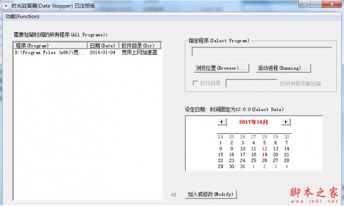
Task: Sort by 软件目录(Dir) column header
Action: tap(139, 46)
